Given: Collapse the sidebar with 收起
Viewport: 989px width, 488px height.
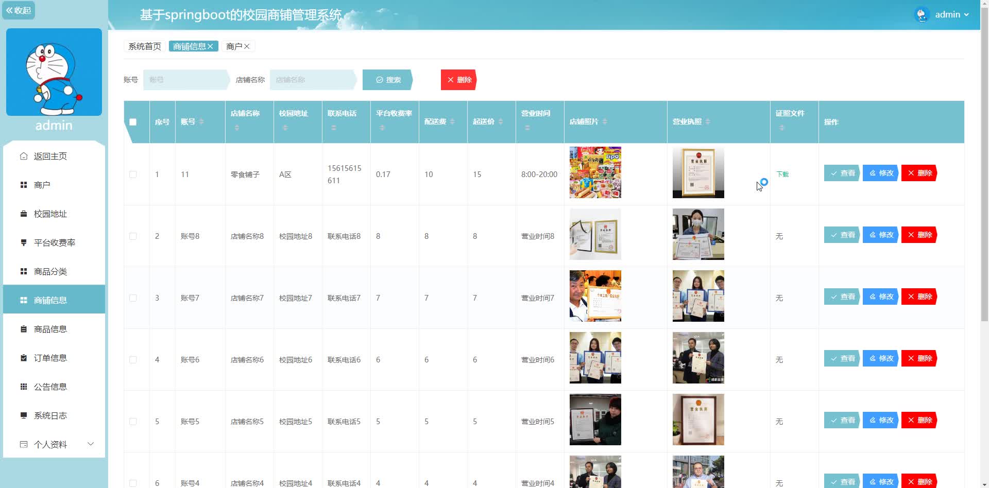Looking at the screenshot, I should pos(19,10).
